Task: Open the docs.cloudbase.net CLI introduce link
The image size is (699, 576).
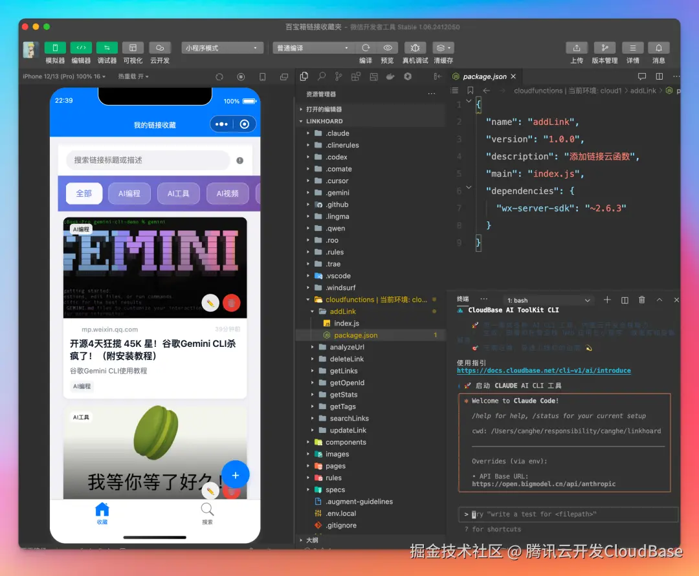Action: 544,370
